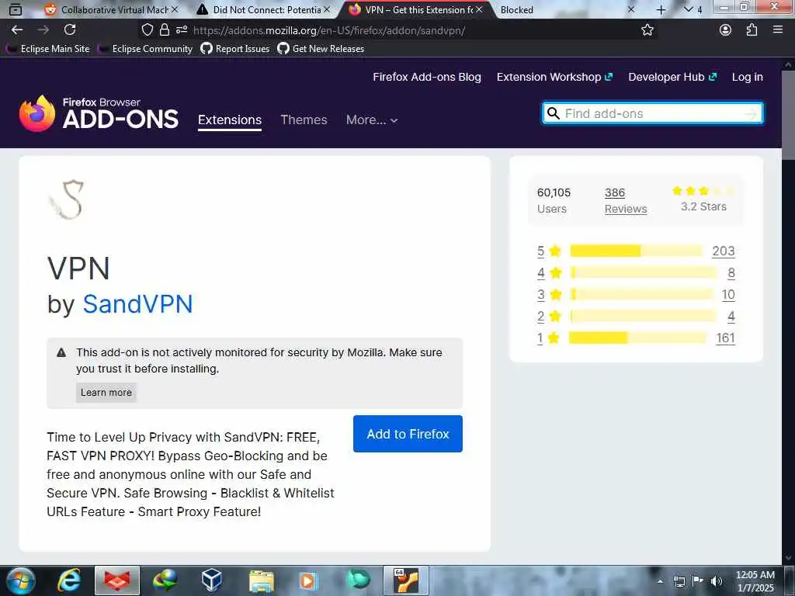Expand the list all tabs chevron
Screen dimensions: 795x596
pyautogui.click(x=688, y=9)
